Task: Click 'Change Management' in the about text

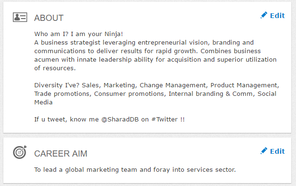Action: click(x=173, y=85)
